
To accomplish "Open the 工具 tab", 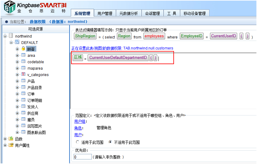I will coord(172,13).
